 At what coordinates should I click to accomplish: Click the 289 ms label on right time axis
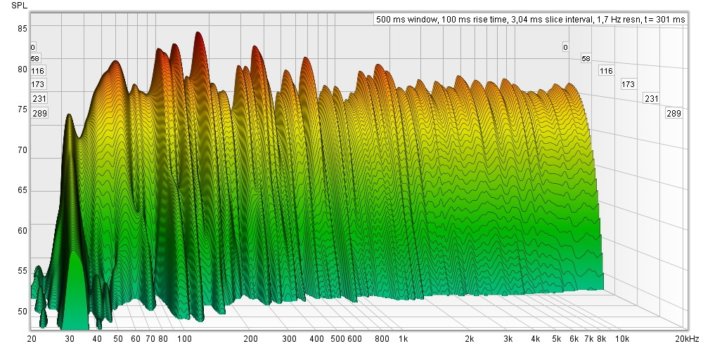673,114
